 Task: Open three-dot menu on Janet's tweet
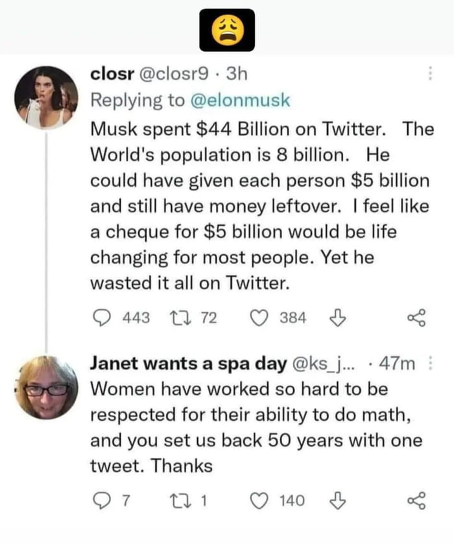tap(431, 363)
